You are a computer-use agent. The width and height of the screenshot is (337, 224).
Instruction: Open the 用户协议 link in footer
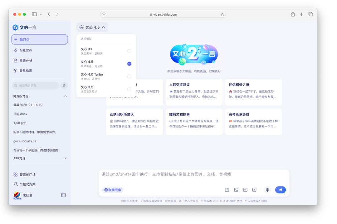pos(237,201)
